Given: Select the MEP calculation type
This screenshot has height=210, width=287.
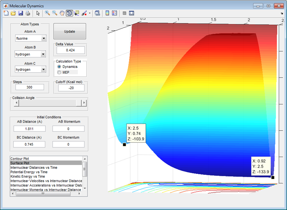Looking at the screenshot, I should coord(59,72).
